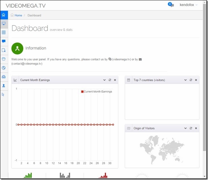Click the home icon in breadcrumb
Image resolution: width=208 pixels, height=180 pixels.
tap(12, 15)
